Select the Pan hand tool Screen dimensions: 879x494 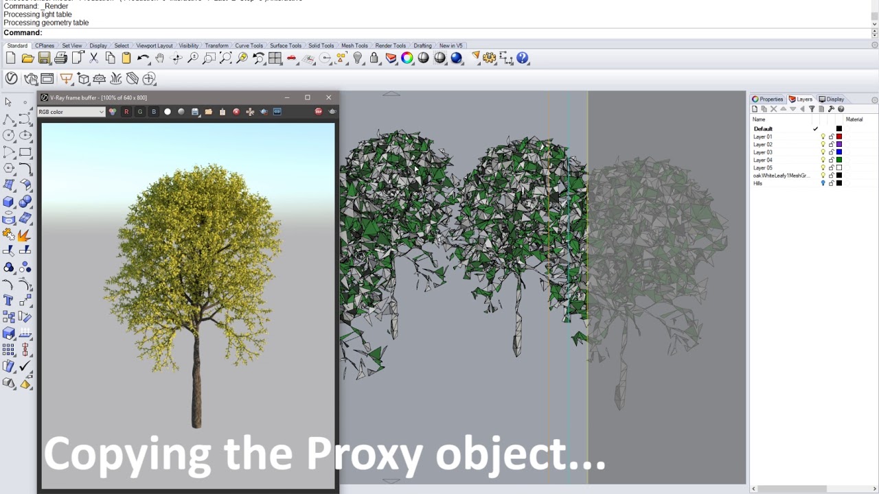(x=160, y=58)
